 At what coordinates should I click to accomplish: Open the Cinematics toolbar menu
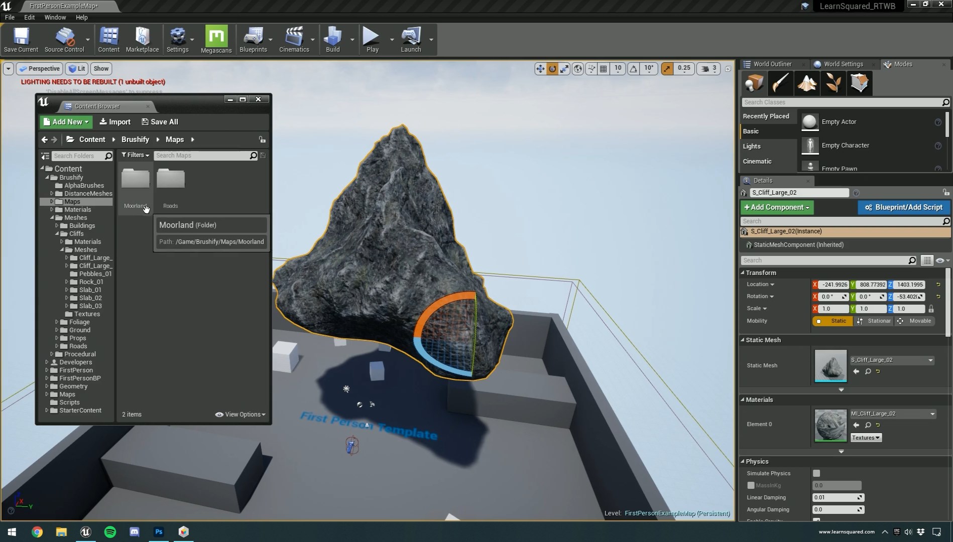pos(295,39)
